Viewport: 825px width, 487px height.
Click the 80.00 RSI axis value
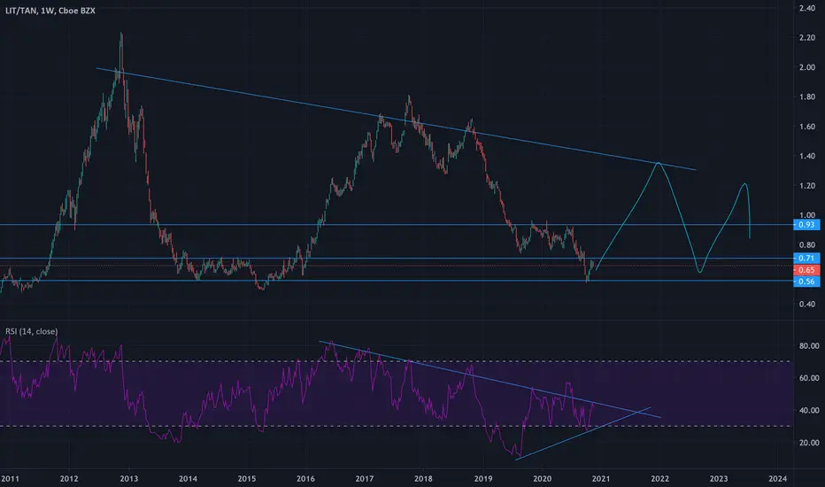(809, 346)
